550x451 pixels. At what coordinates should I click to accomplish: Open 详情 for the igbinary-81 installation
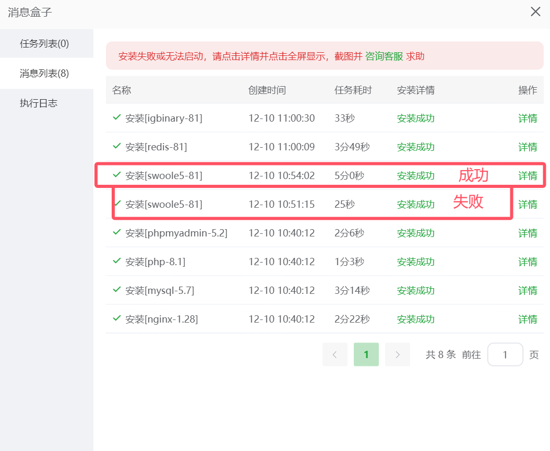[x=528, y=118]
